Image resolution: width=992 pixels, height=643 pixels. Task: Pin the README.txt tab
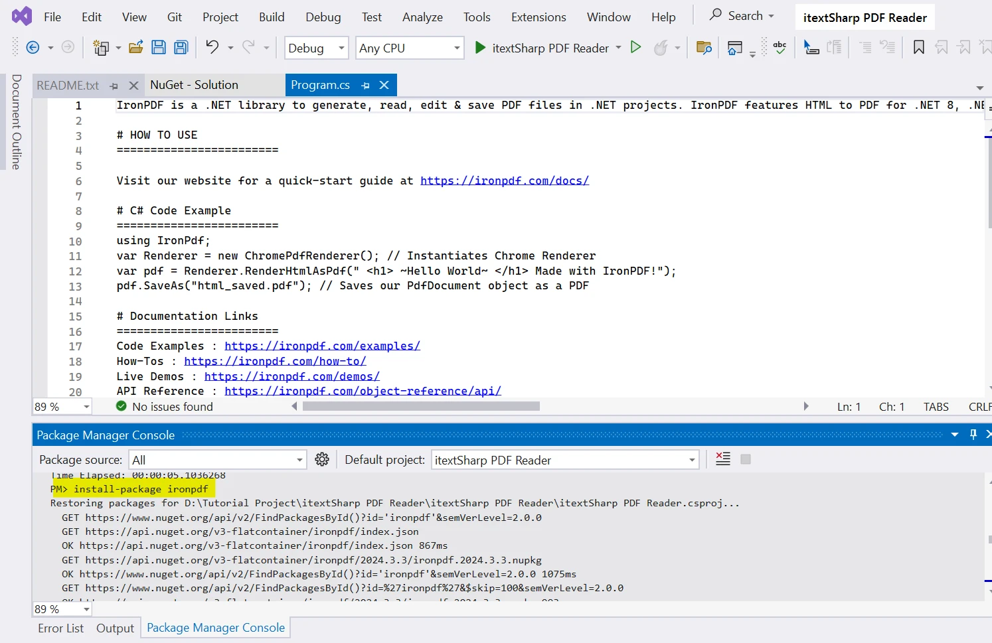pyautogui.click(x=114, y=86)
